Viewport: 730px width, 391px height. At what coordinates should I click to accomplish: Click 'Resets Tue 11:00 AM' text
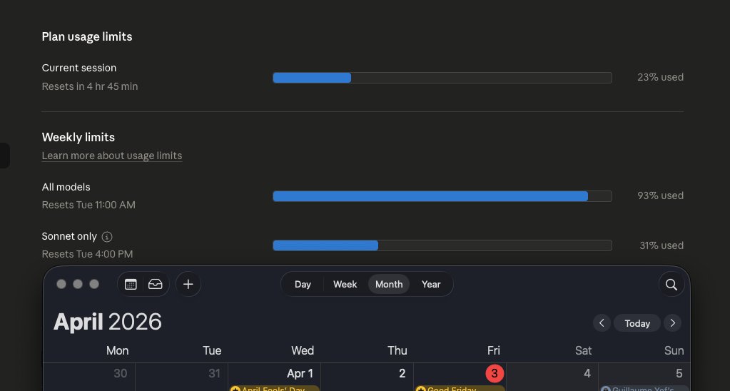(x=88, y=205)
